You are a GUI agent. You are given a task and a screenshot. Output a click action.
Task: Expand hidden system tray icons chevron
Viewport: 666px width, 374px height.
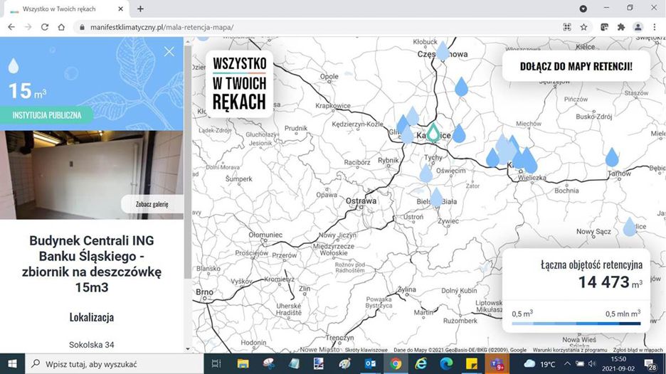(x=567, y=364)
